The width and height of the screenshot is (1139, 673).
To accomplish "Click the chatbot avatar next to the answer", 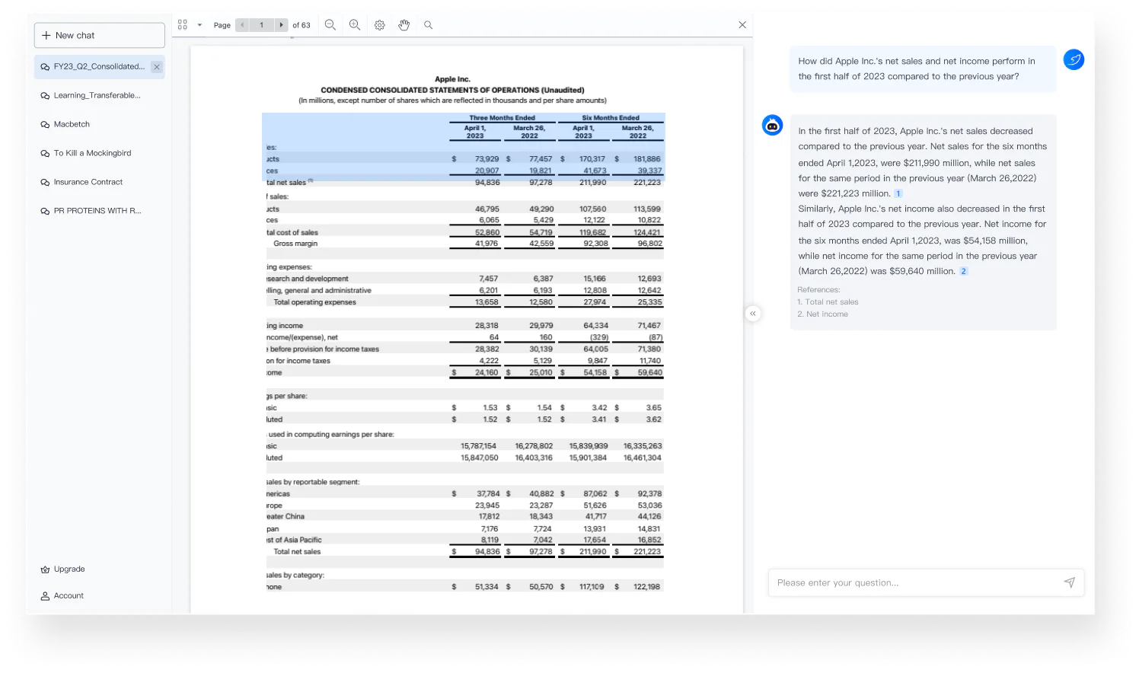I will pos(772,125).
